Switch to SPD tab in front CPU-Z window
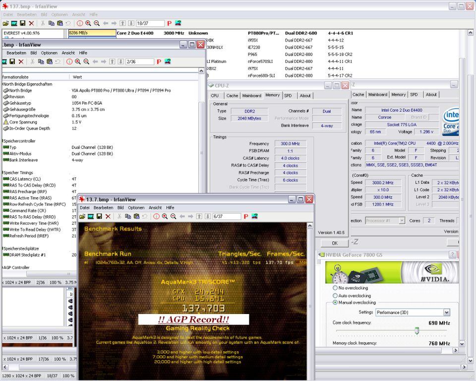 point(288,95)
